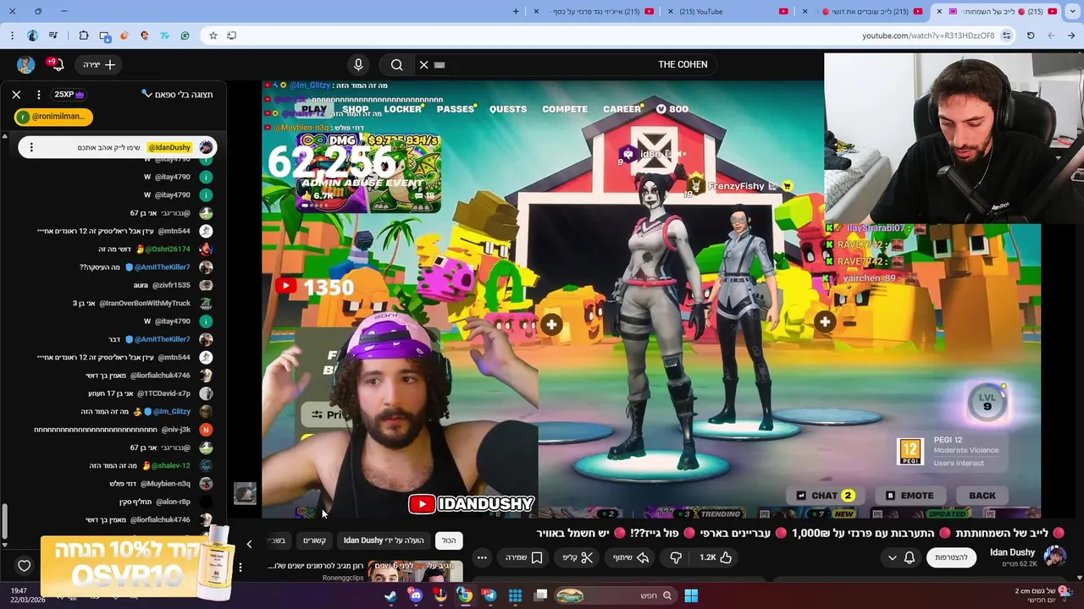The image size is (1084, 609).
Task: Click the 25XP crown badge in chat
Action: [69, 95]
